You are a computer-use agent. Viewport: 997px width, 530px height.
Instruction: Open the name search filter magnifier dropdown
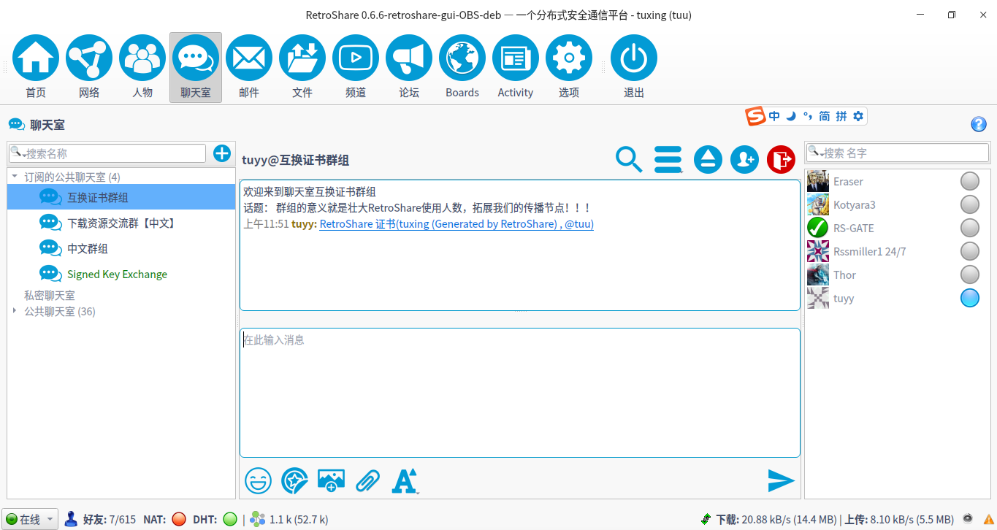pyautogui.click(x=816, y=153)
